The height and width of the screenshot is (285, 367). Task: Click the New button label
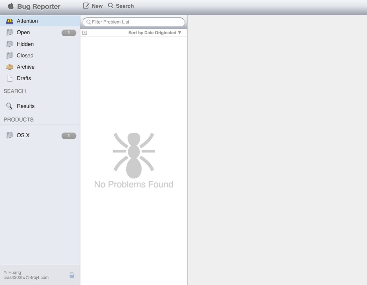[97, 6]
